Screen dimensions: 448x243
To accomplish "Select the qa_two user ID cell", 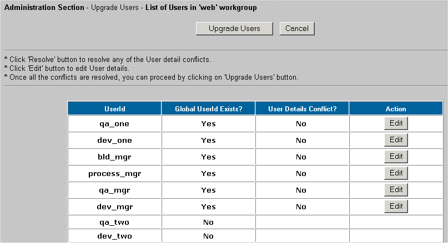I will coord(114,223).
